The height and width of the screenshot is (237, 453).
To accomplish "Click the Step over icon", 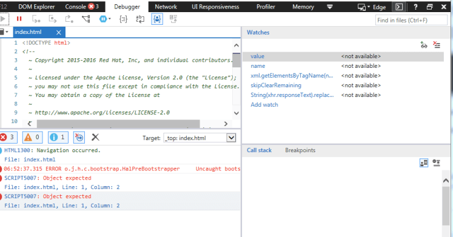I will click(x=53, y=19).
